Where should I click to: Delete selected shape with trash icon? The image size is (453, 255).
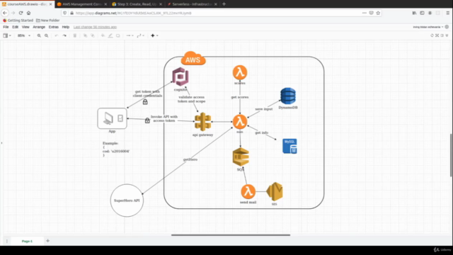pos(75,35)
